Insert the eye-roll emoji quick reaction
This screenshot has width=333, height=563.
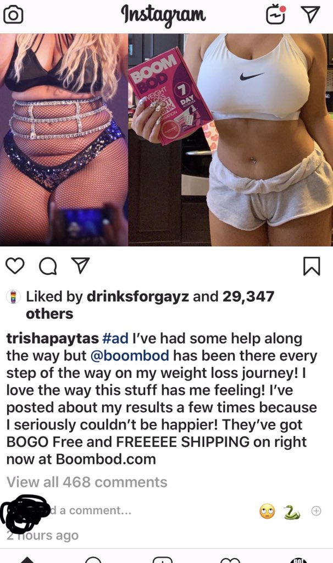pos(267,511)
